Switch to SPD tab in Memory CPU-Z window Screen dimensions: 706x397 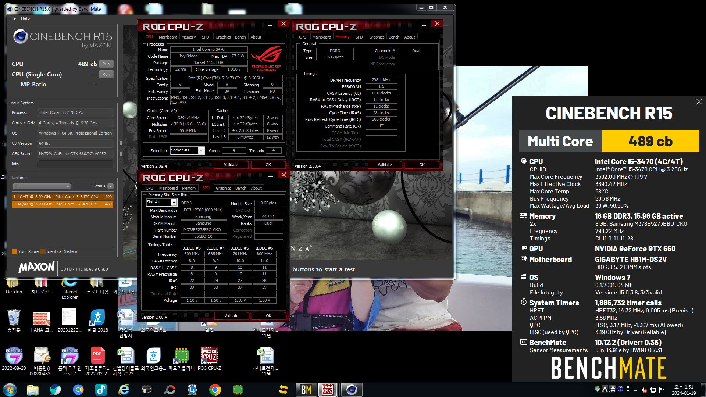point(359,37)
